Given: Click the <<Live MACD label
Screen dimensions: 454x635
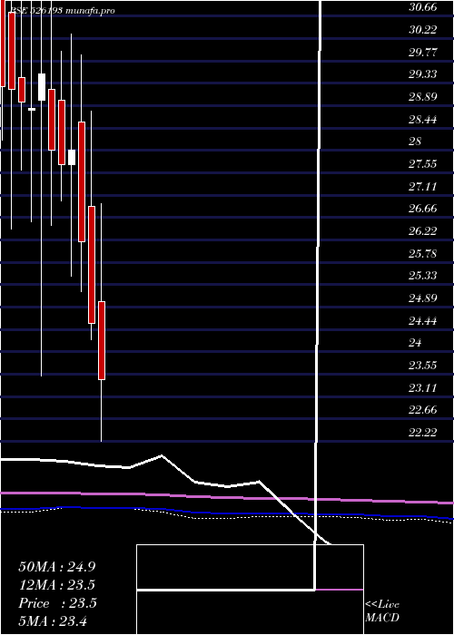Looking at the screenshot, I should (382, 611).
